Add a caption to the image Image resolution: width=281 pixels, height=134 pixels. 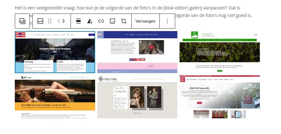coord(112,21)
